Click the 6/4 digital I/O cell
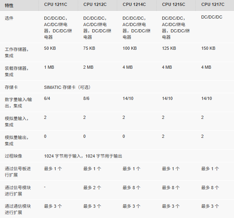The image size is (234, 218). pos(47,99)
